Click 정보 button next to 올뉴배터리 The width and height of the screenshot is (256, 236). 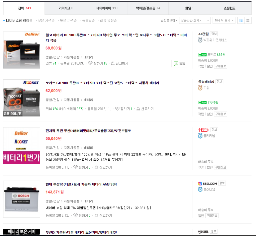click(219, 82)
